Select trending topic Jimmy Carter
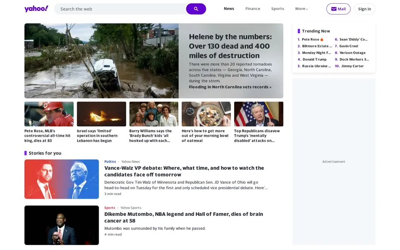This screenshot has width=400, height=250. (x=352, y=66)
